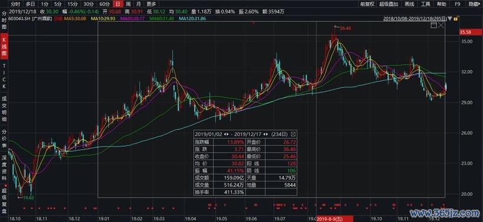This screenshot has width=483, height=222.
Task: Select K线图 in the left sidebar
Action: pos(4,47)
